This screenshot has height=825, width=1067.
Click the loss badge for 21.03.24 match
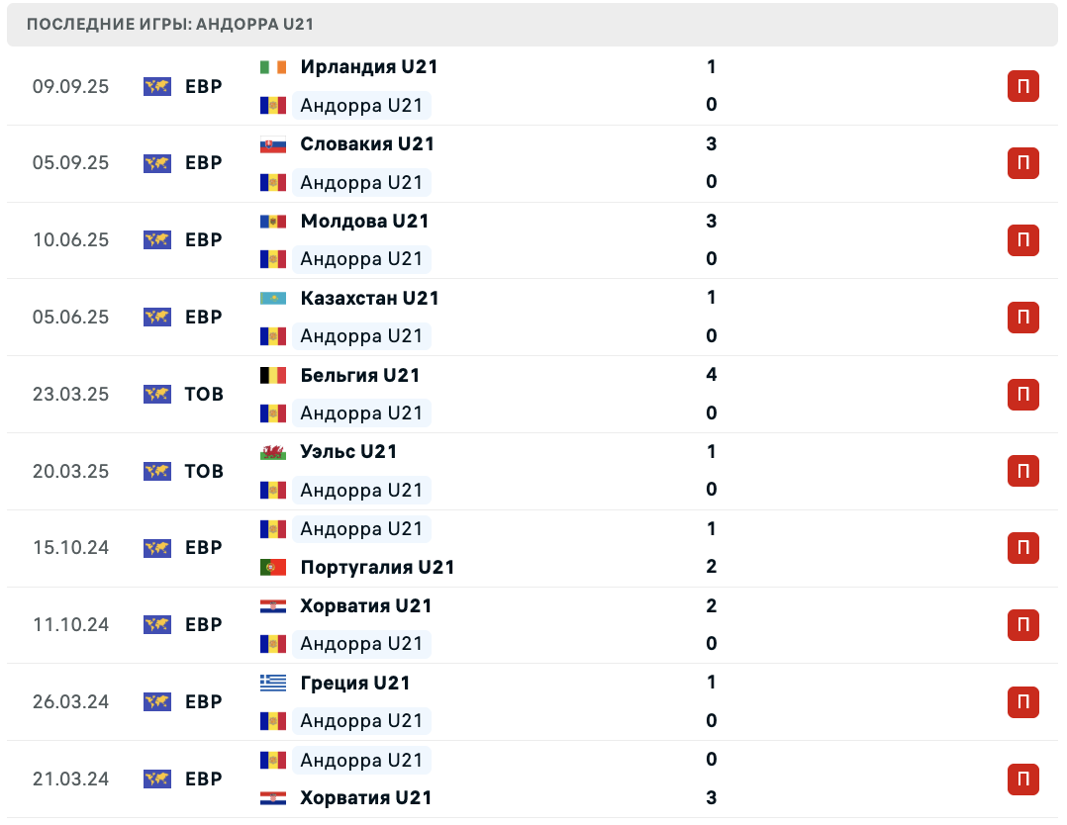(x=1022, y=779)
